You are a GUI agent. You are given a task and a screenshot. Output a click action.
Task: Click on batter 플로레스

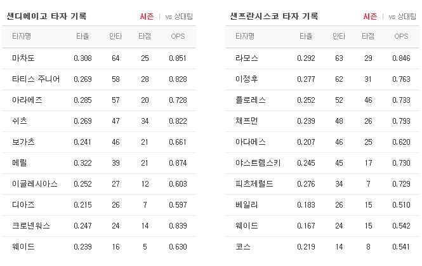pos(250,100)
